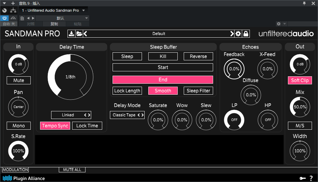Go to the previous preset arrow
The width and height of the screenshot is (318, 182).
click(85, 34)
